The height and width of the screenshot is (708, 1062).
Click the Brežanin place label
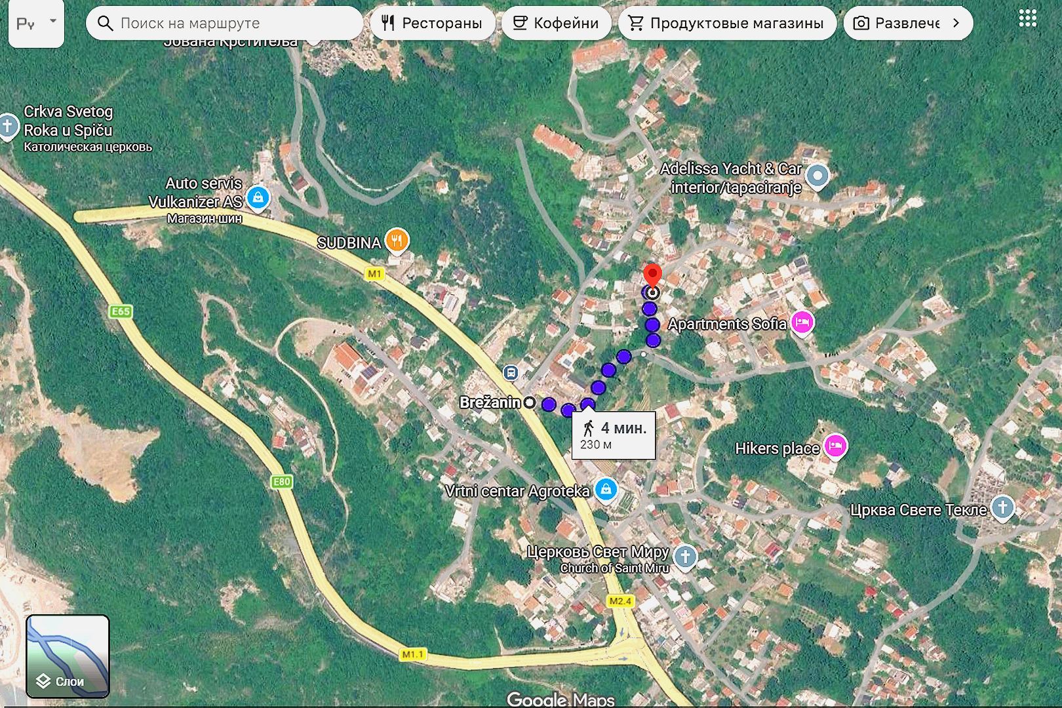pos(490,403)
